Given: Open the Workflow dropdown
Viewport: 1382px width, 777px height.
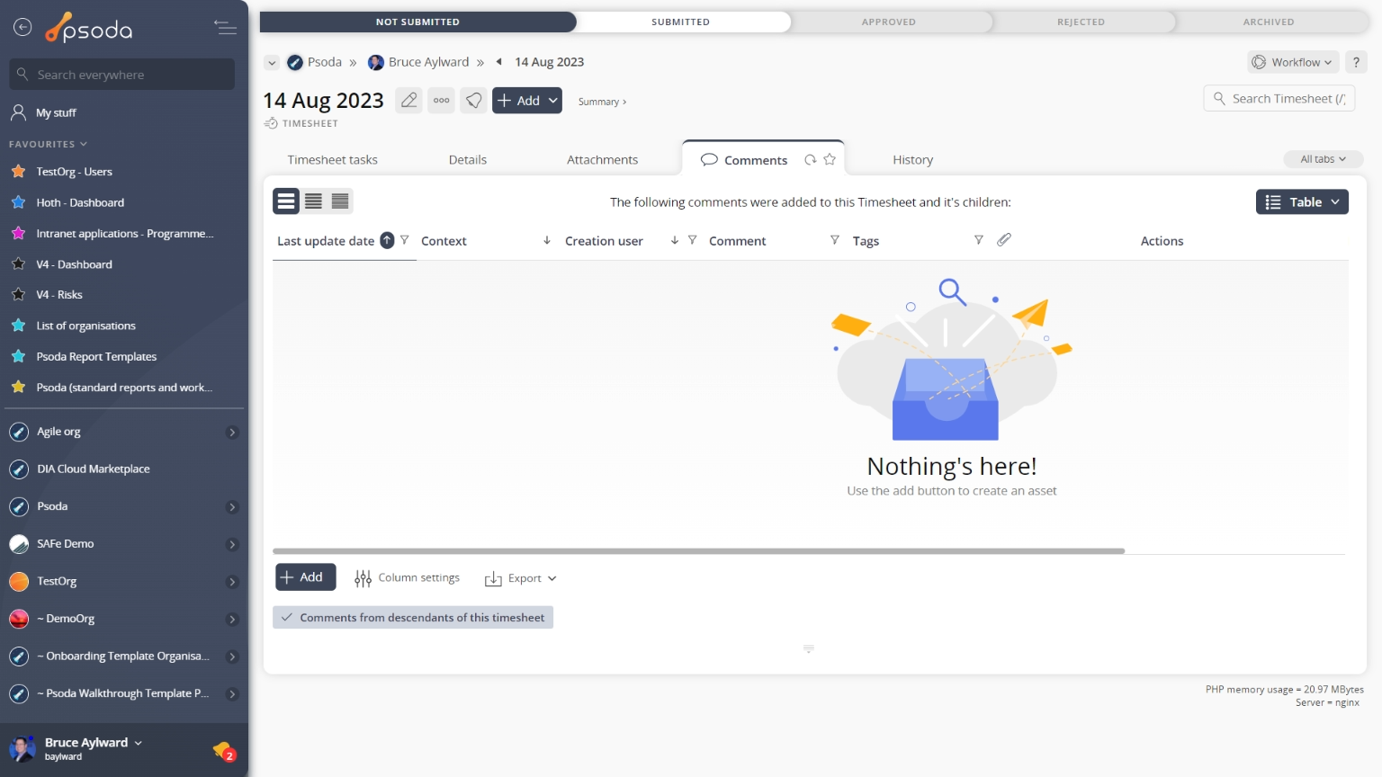Looking at the screenshot, I should tap(1294, 62).
